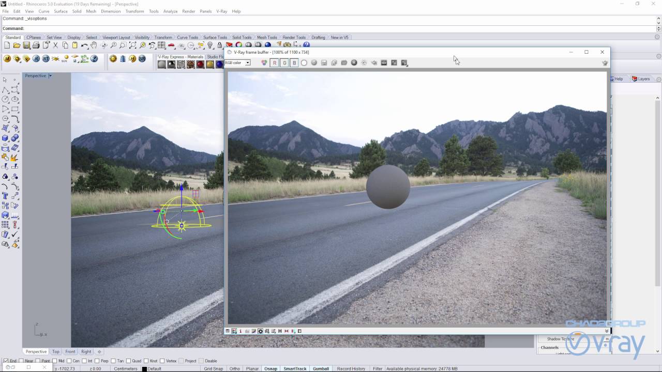This screenshot has width=662, height=372.
Task: Launch V-Ray RT render icon
Action: 46,59
